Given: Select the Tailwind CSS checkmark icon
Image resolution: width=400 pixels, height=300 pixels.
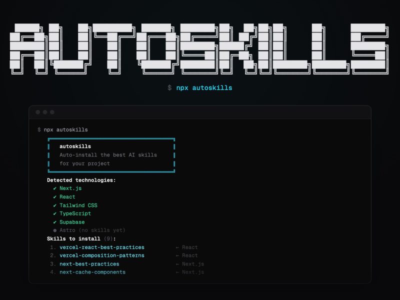Looking at the screenshot, I should point(55,205).
